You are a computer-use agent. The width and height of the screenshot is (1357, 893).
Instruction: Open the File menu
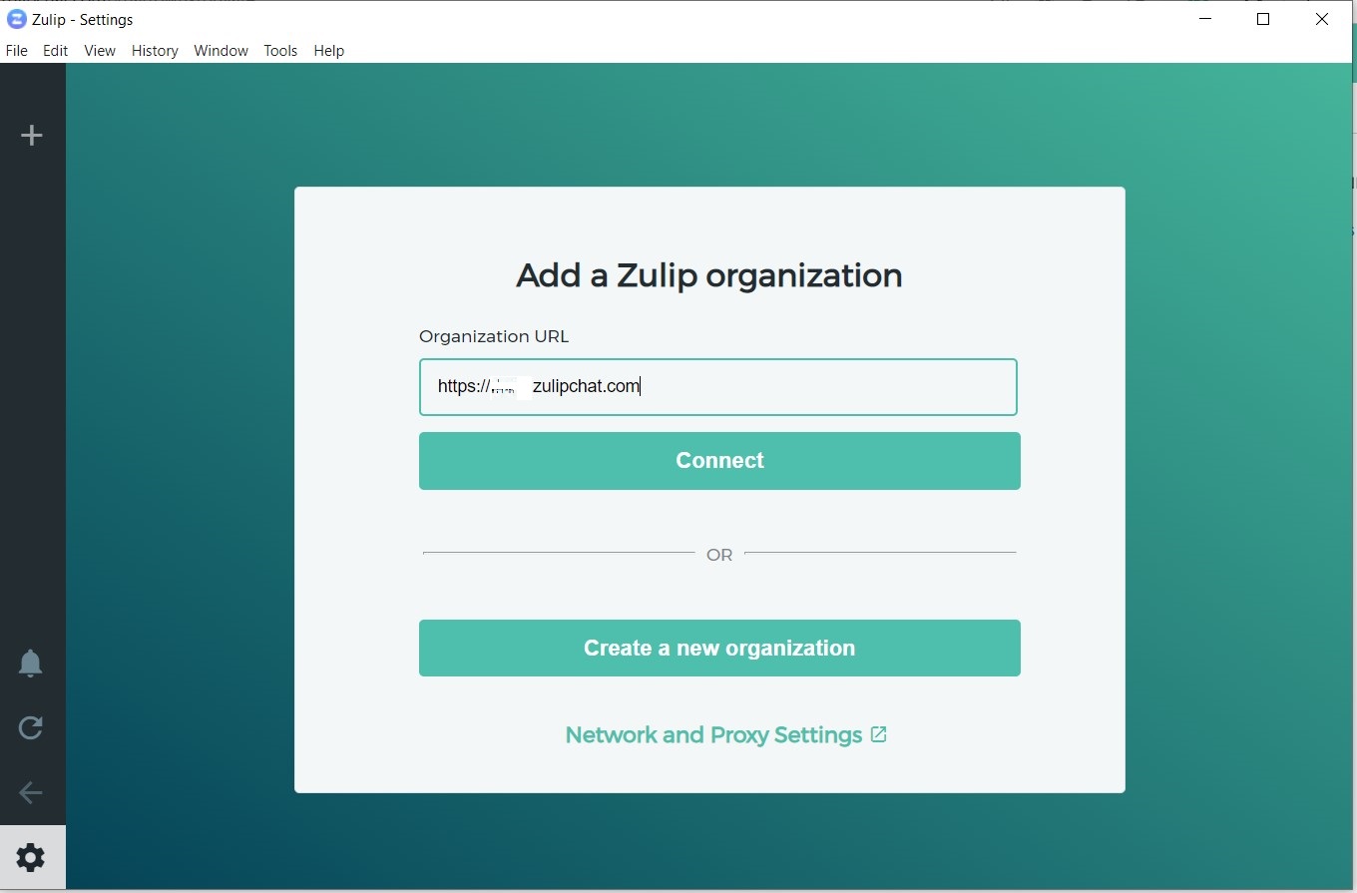(16, 51)
